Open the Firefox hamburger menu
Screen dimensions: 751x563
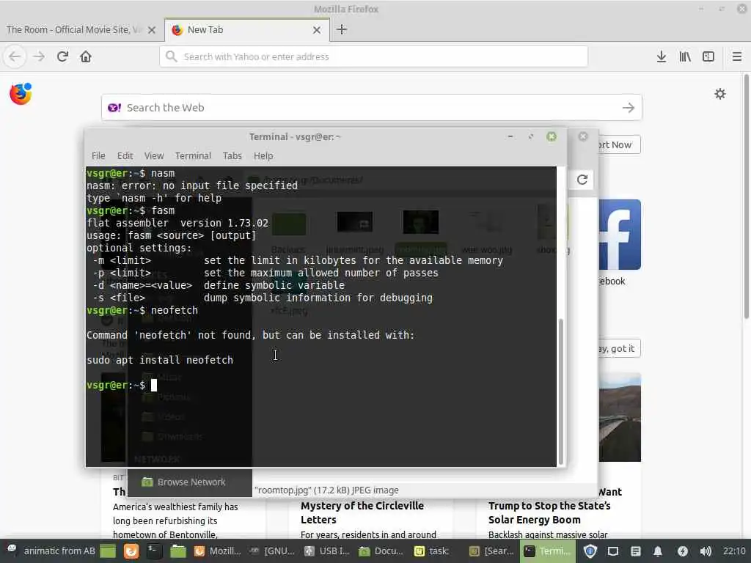click(x=737, y=56)
